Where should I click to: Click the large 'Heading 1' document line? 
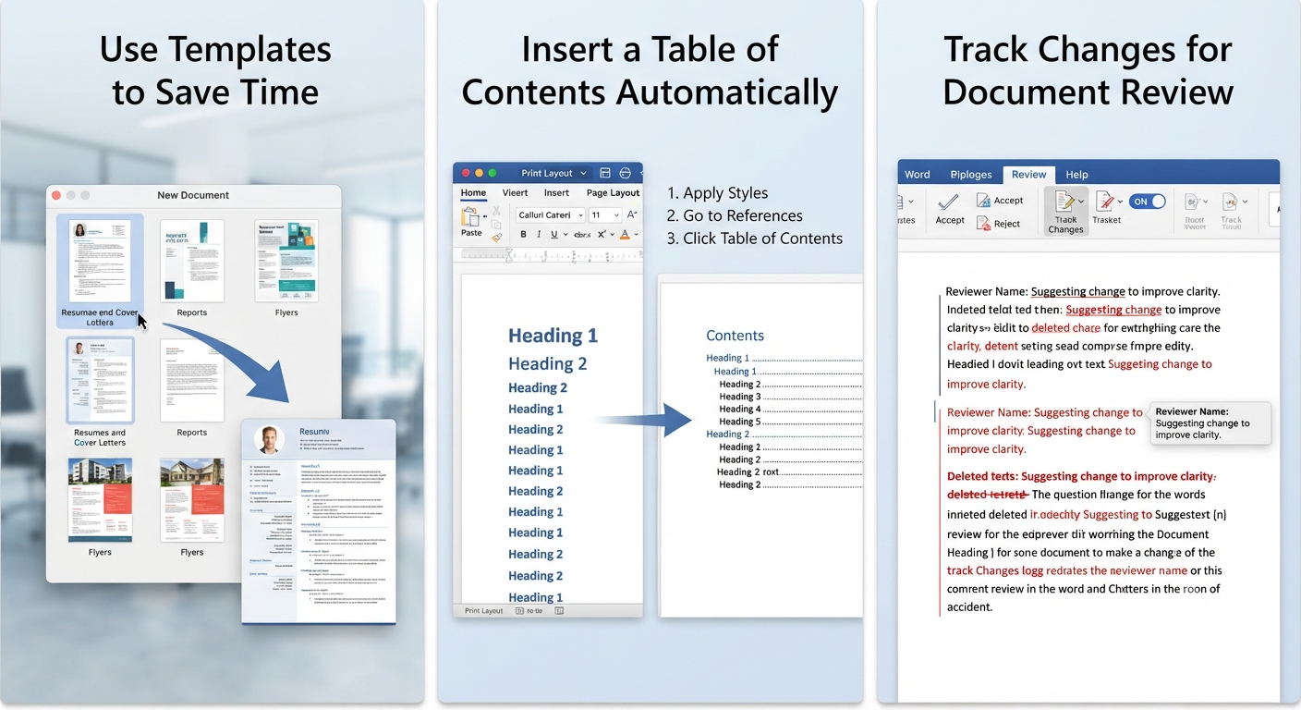point(553,336)
